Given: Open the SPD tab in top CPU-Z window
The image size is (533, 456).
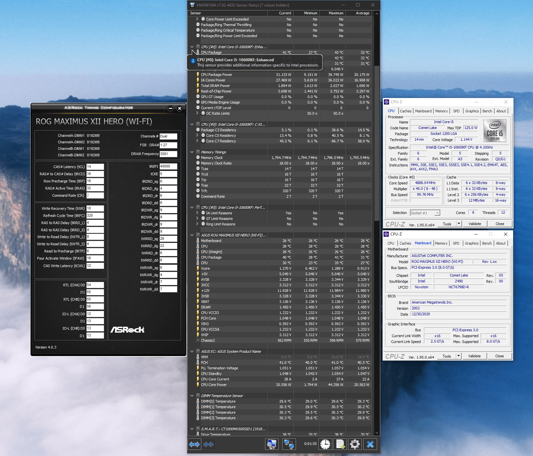Looking at the screenshot, I should coord(456,111).
